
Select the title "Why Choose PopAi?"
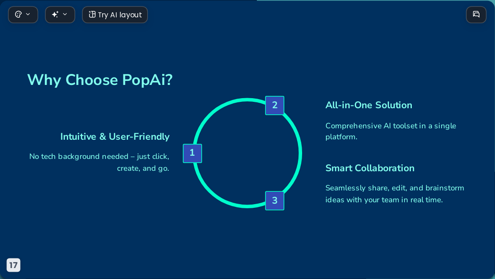point(100,80)
